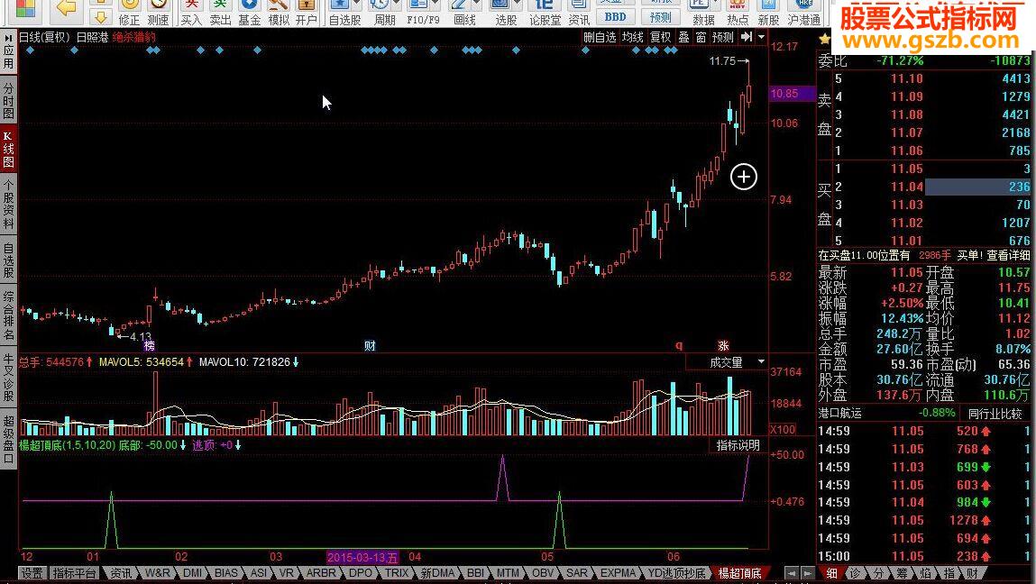Expand the 自选股 dropdown arrow
Screen dimensions: 1036x584
(x=358, y=4)
